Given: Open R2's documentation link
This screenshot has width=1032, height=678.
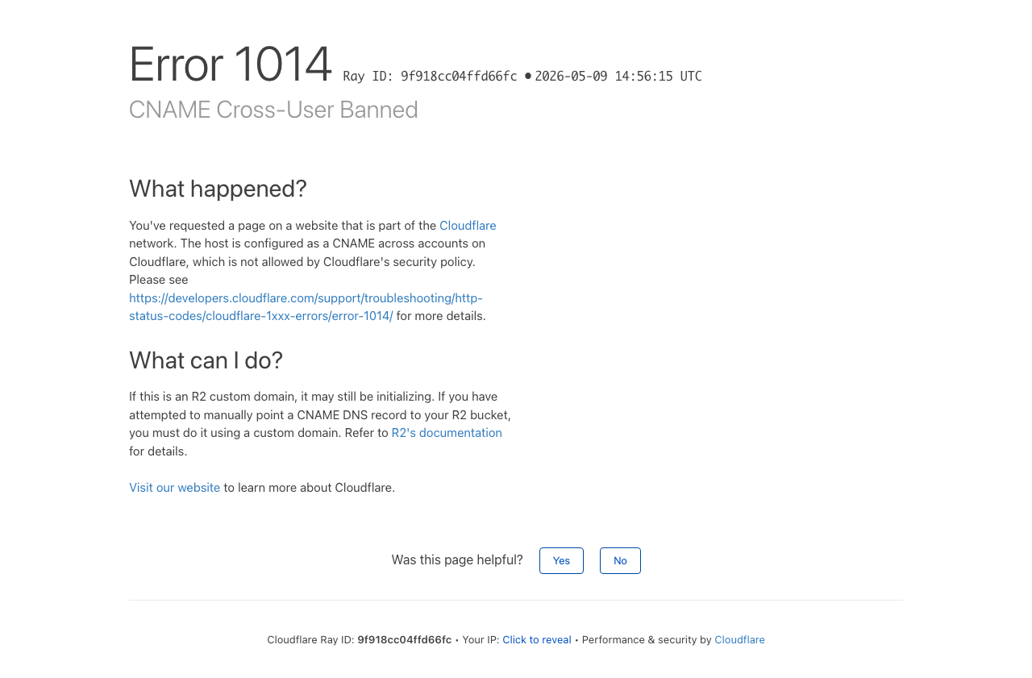Looking at the screenshot, I should click(x=447, y=433).
